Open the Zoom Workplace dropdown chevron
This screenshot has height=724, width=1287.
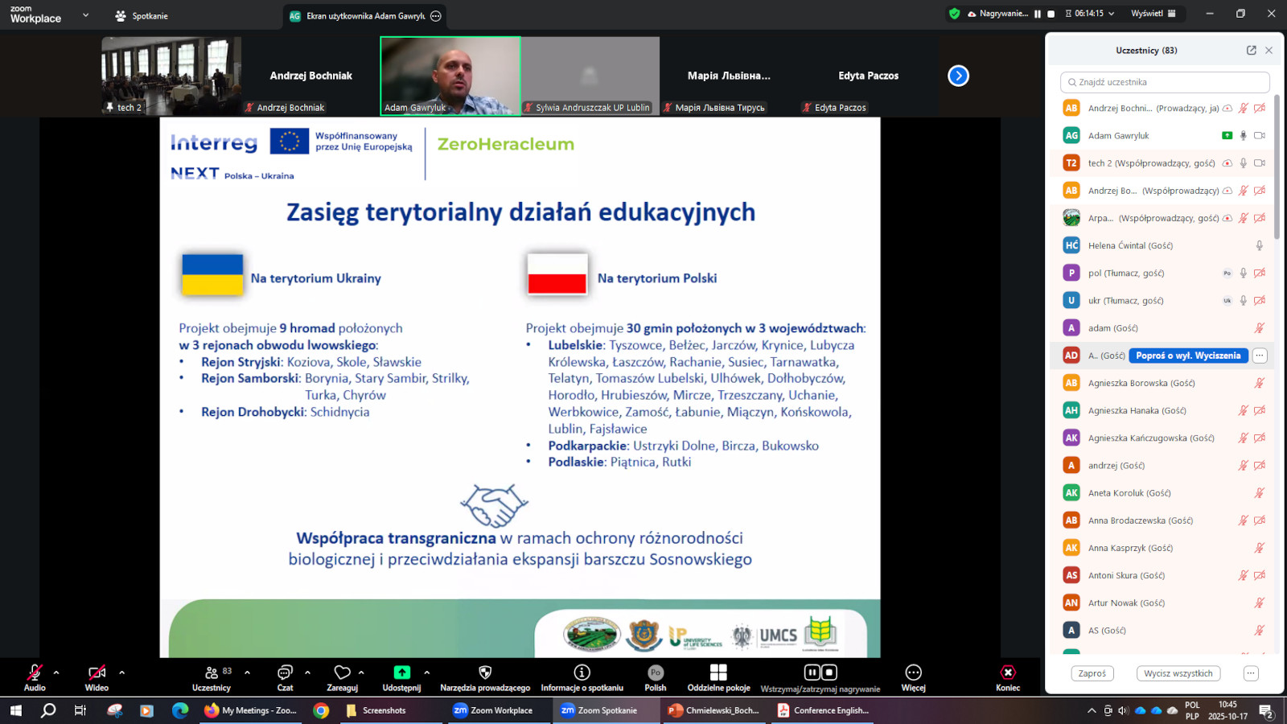[x=85, y=15]
